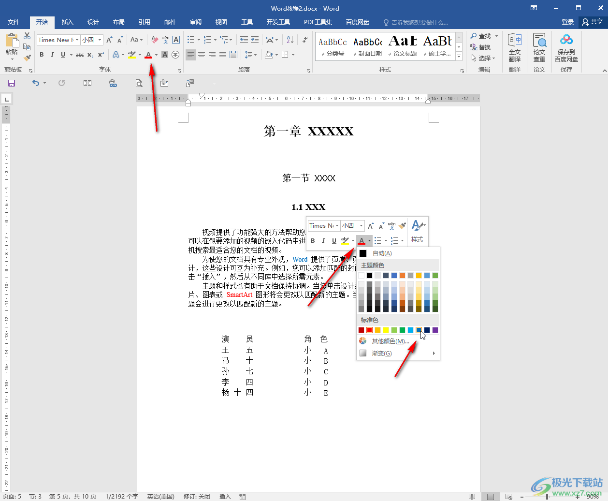The height and width of the screenshot is (501, 608).
Task: Click the Format Painter brush in the ribbon clipboard group
Action: (x=27, y=58)
